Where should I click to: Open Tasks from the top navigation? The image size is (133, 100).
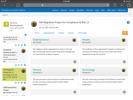[103, 10]
